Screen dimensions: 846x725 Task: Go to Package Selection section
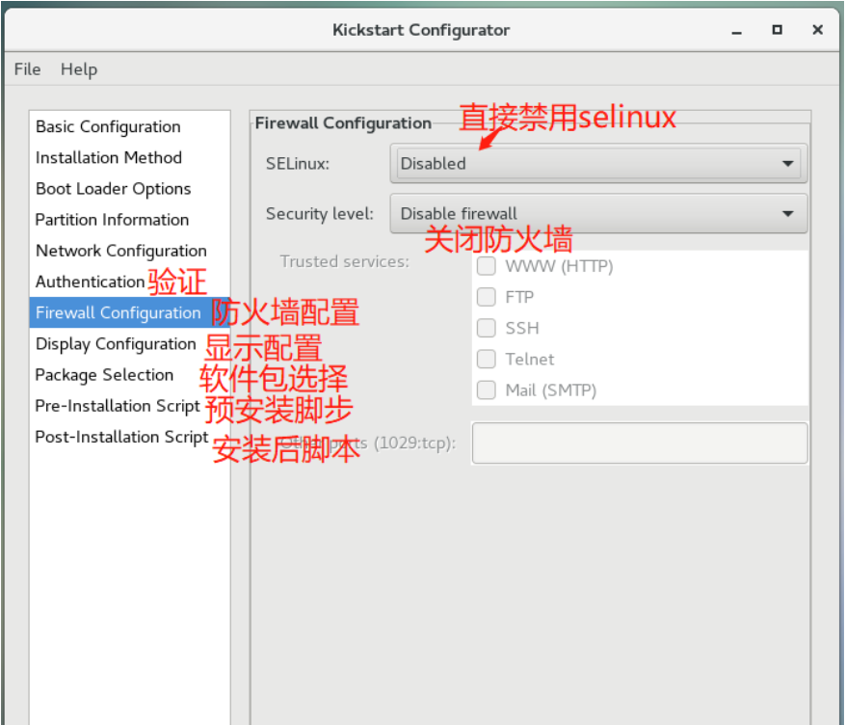click(129, 375)
